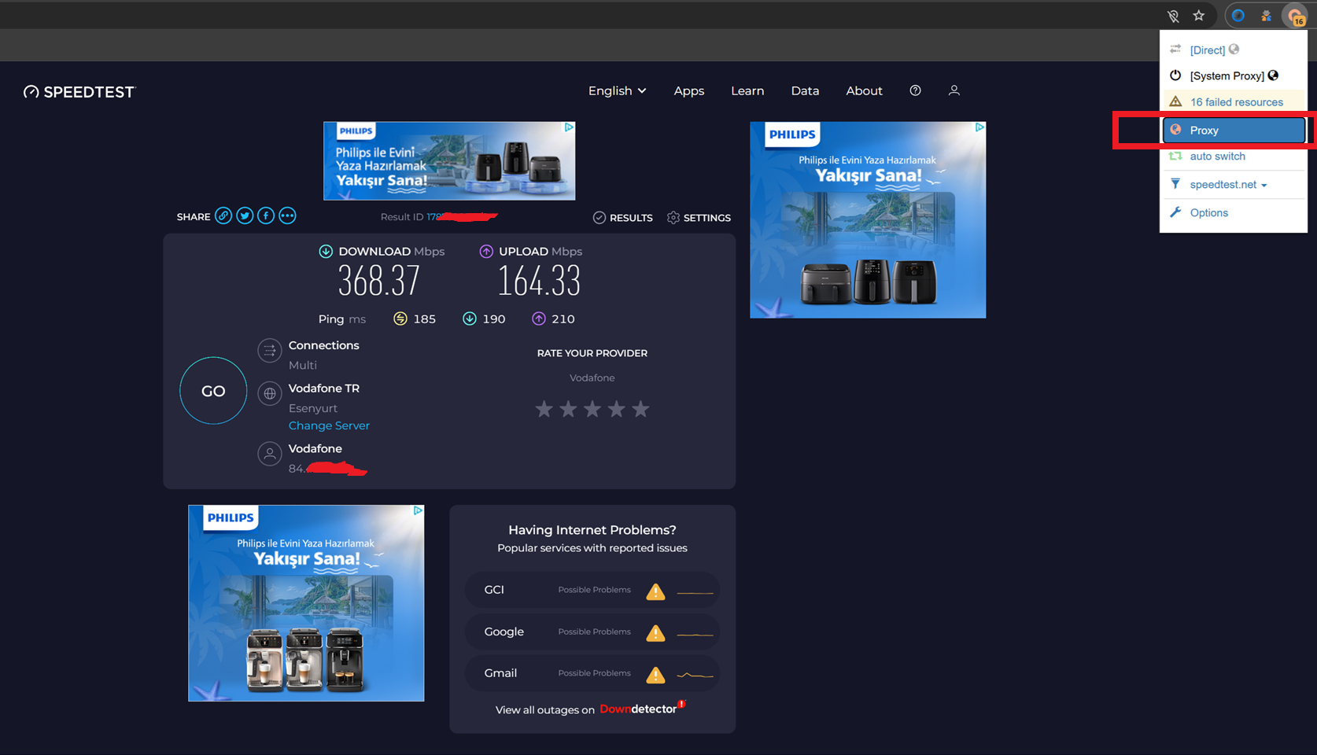Viewport: 1317px width, 755px height.
Task: Rate provider with five stars
Action: 641,409
